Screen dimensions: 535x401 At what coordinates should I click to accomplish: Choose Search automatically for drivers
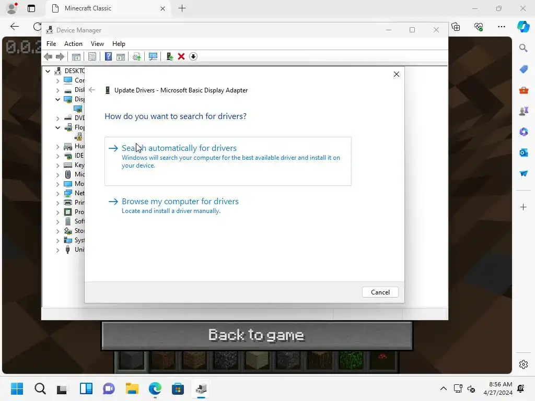(x=228, y=161)
